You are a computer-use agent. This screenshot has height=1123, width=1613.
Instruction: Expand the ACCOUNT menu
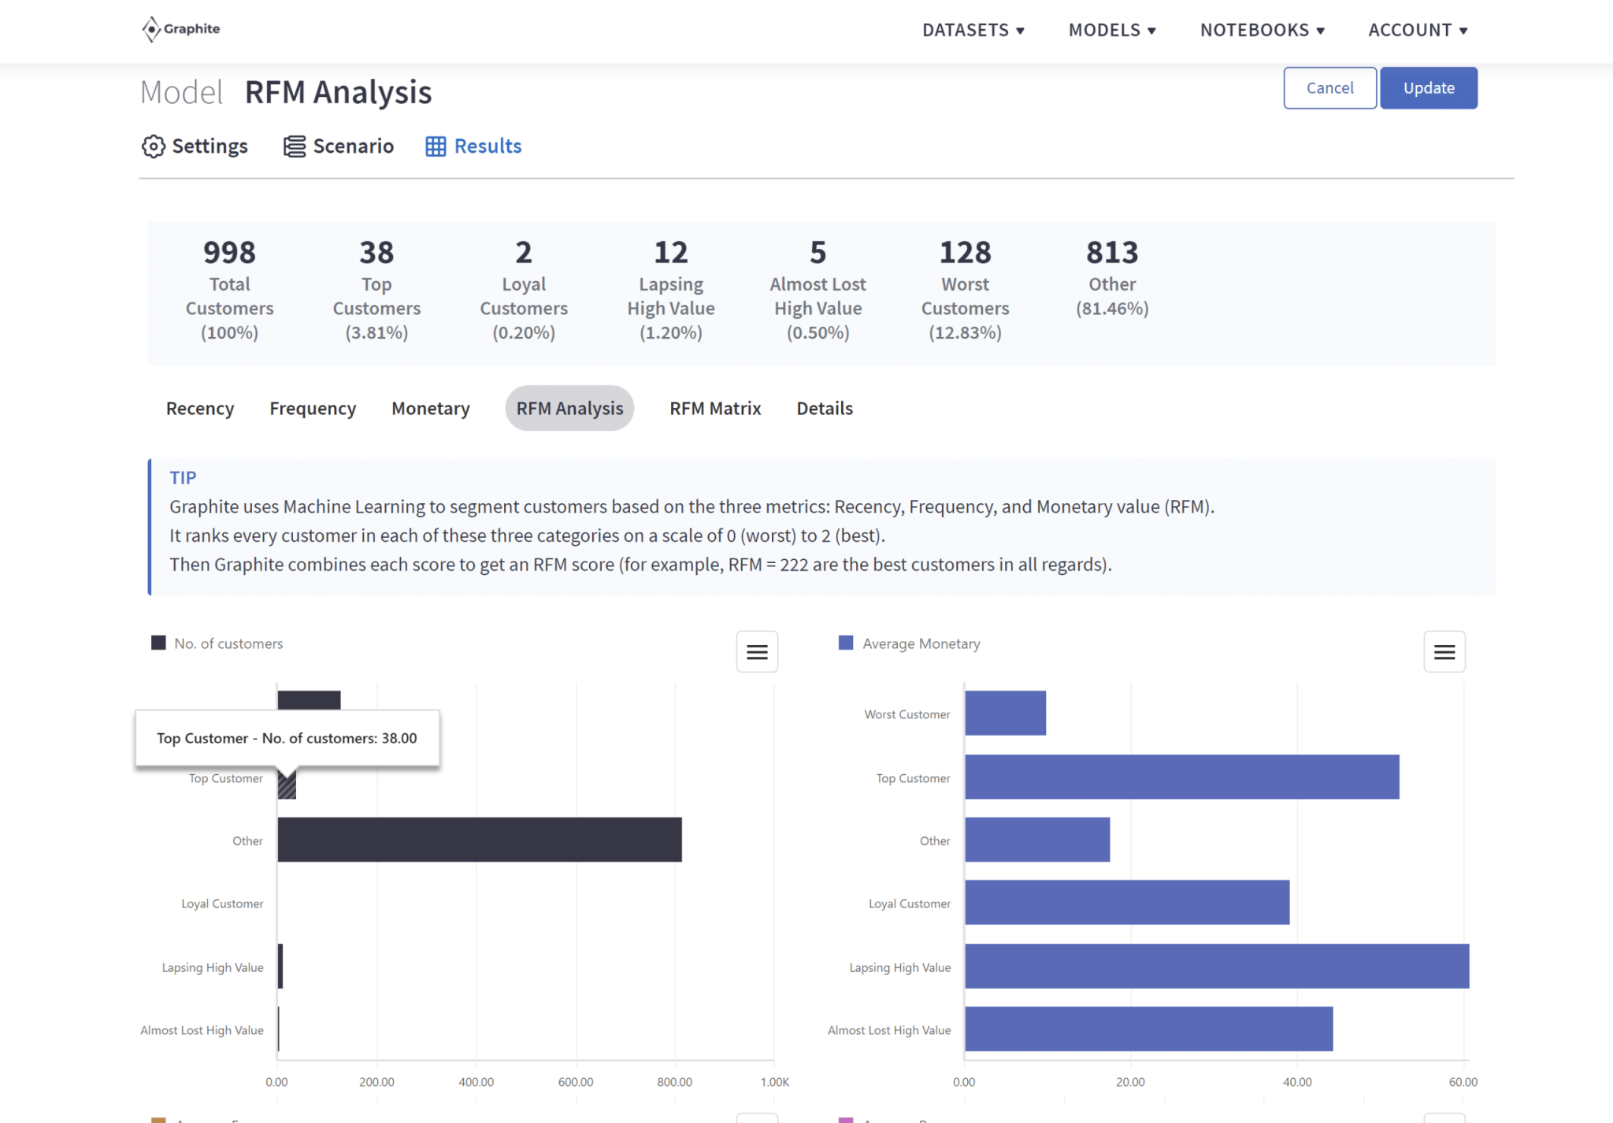[1418, 30]
